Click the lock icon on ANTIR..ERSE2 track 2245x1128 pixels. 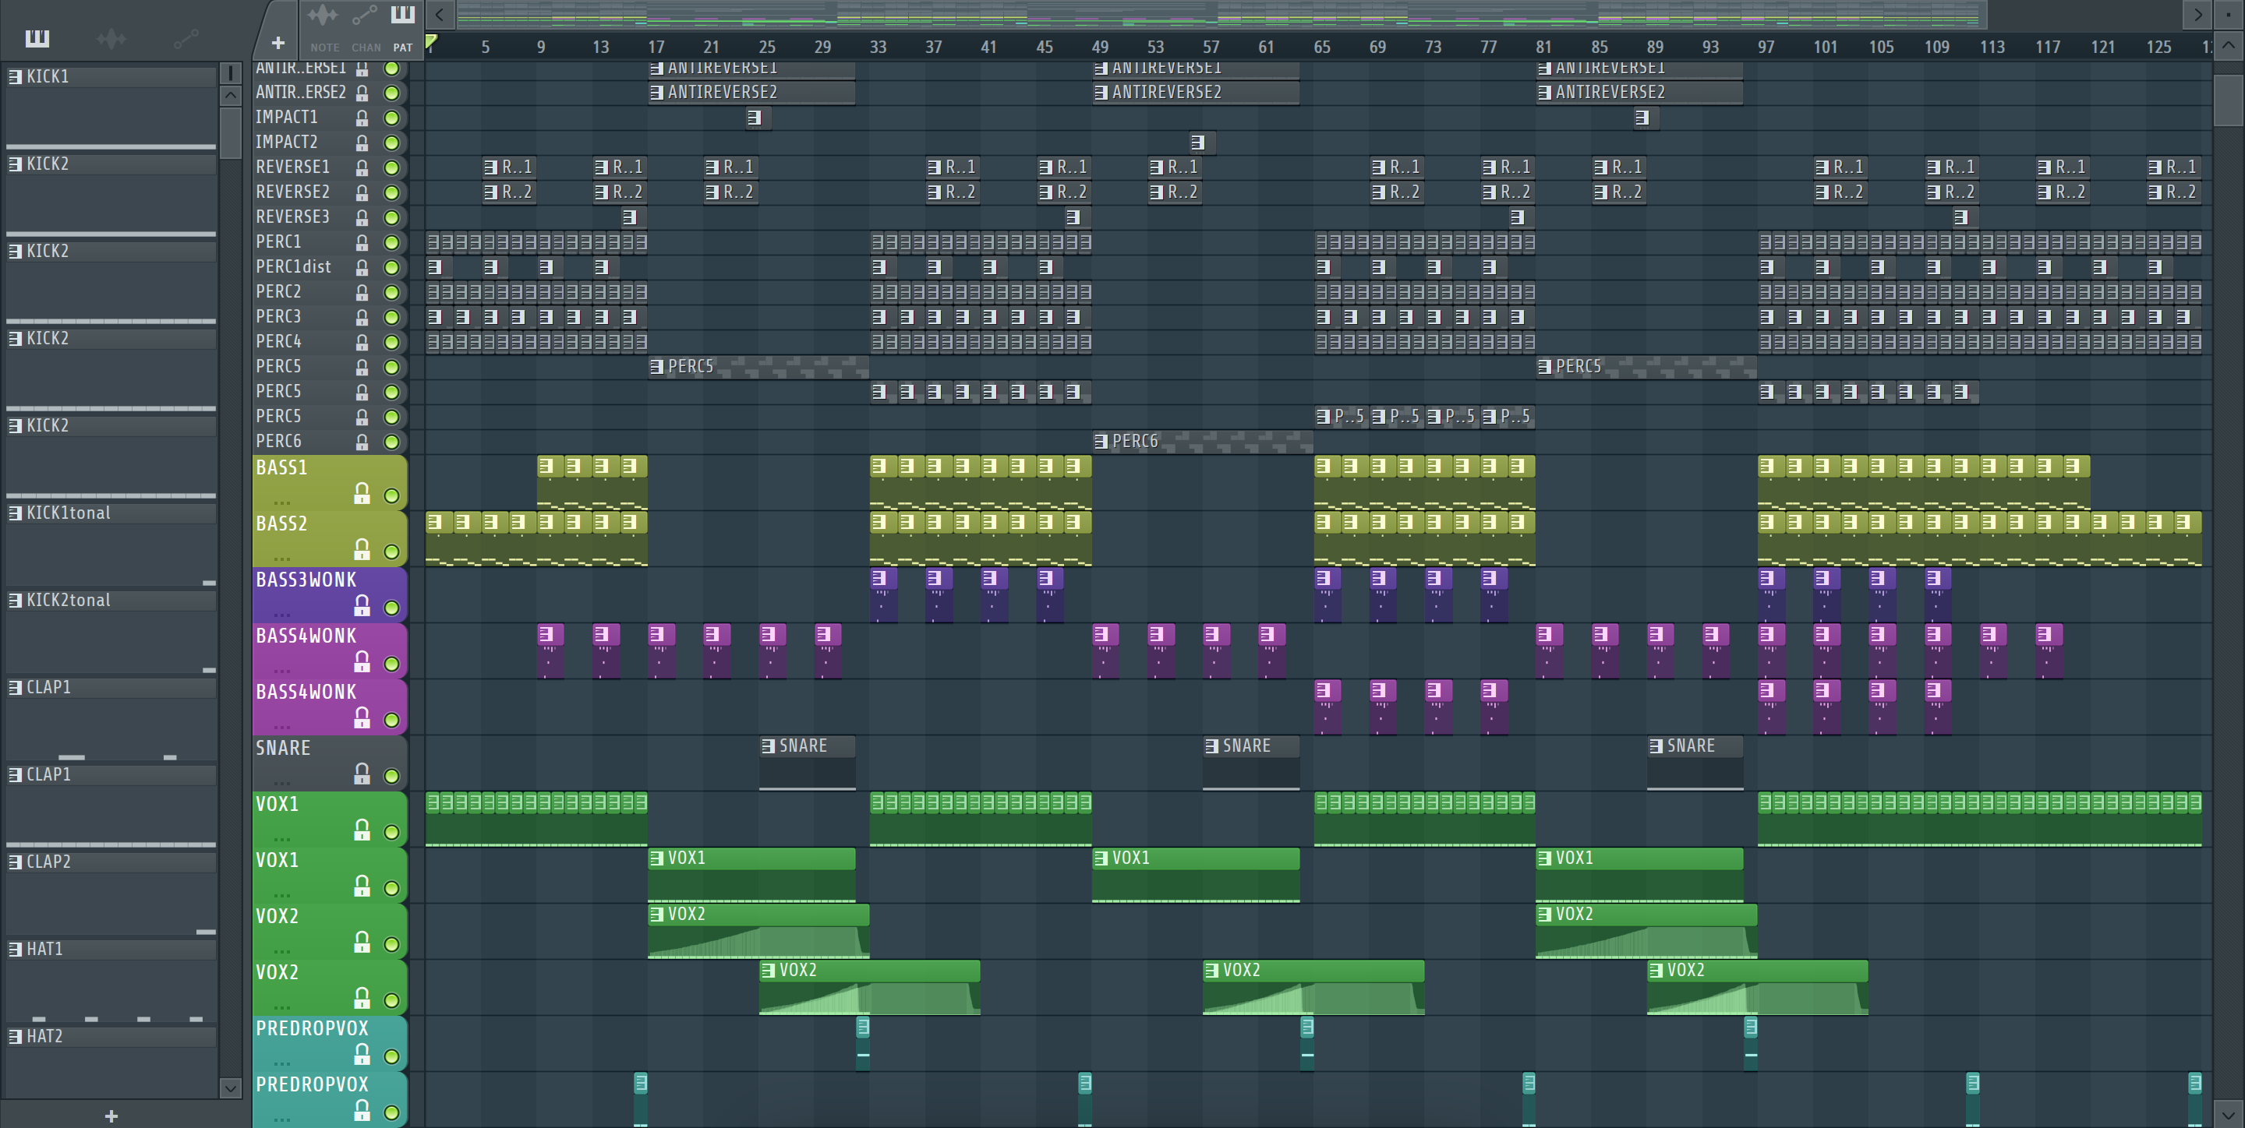(362, 93)
